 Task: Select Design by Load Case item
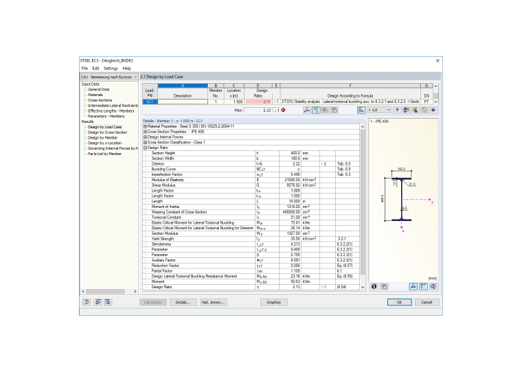click(105, 127)
